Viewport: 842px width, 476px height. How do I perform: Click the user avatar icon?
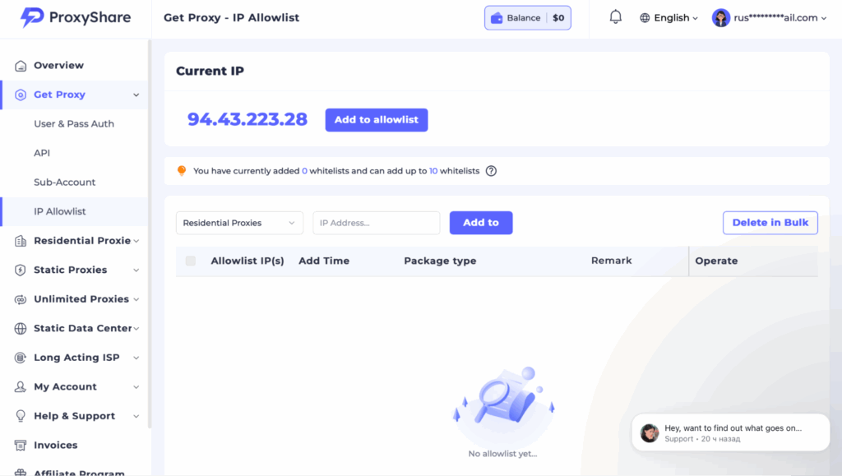click(x=720, y=18)
